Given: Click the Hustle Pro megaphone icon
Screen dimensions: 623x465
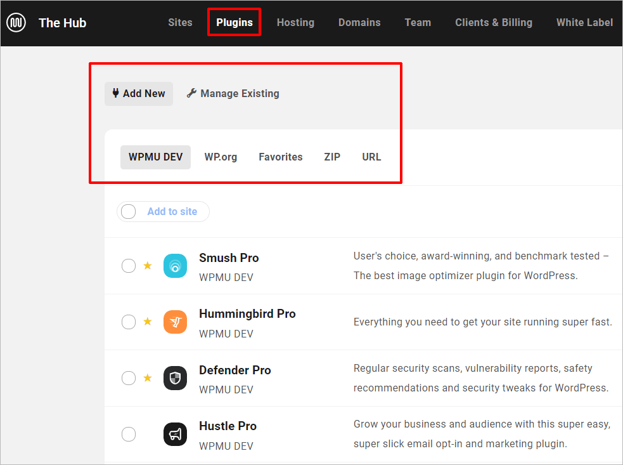Looking at the screenshot, I should (175, 434).
